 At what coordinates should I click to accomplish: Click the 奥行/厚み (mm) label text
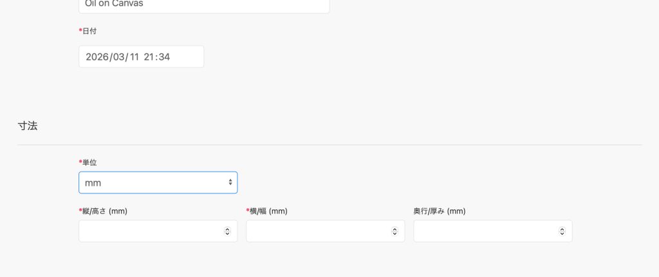click(x=440, y=211)
